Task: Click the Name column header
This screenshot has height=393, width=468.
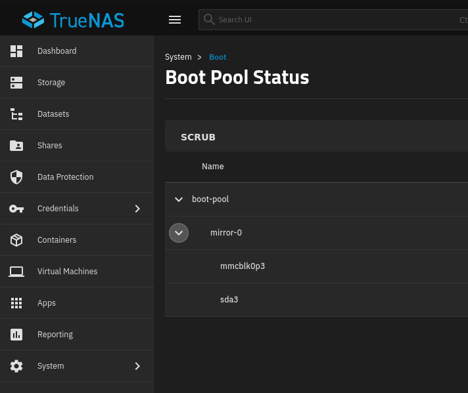Action: [212, 166]
